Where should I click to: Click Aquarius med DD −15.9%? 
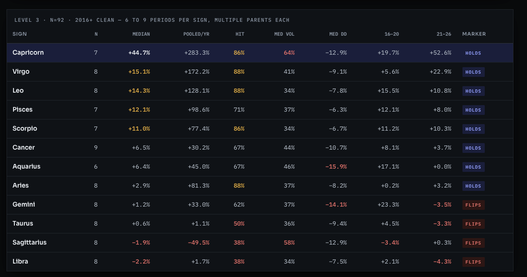[336, 167]
